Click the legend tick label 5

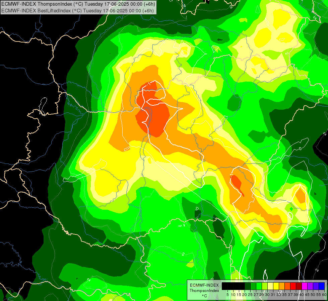(x=227, y=295)
